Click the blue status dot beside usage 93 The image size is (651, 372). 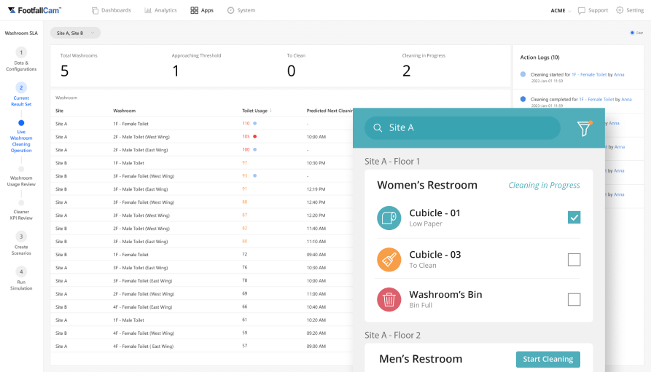[255, 176]
